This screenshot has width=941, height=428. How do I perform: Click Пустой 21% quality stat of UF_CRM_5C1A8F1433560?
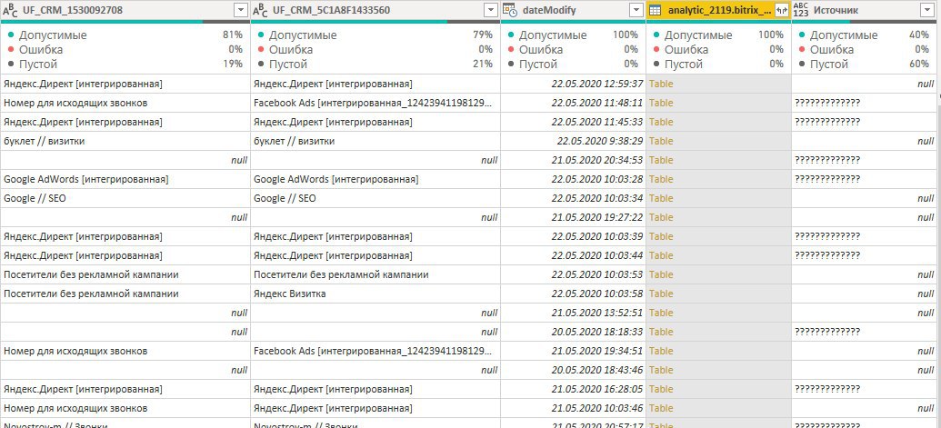(x=375, y=65)
